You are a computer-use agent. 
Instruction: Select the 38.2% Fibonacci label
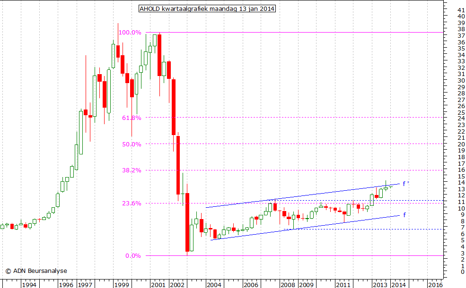(x=132, y=170)
